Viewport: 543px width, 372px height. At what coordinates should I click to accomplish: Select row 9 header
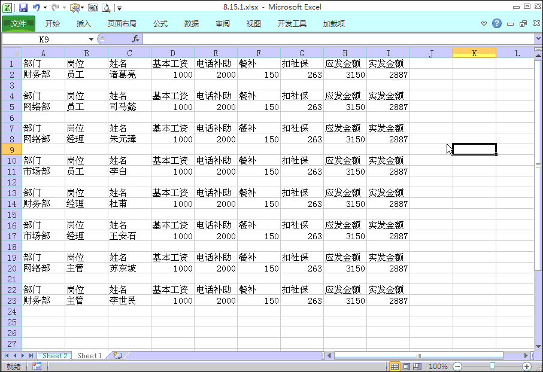(12, 150)
